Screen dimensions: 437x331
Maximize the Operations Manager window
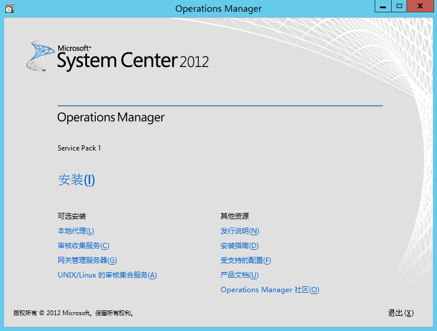click(x=399, y=6)
